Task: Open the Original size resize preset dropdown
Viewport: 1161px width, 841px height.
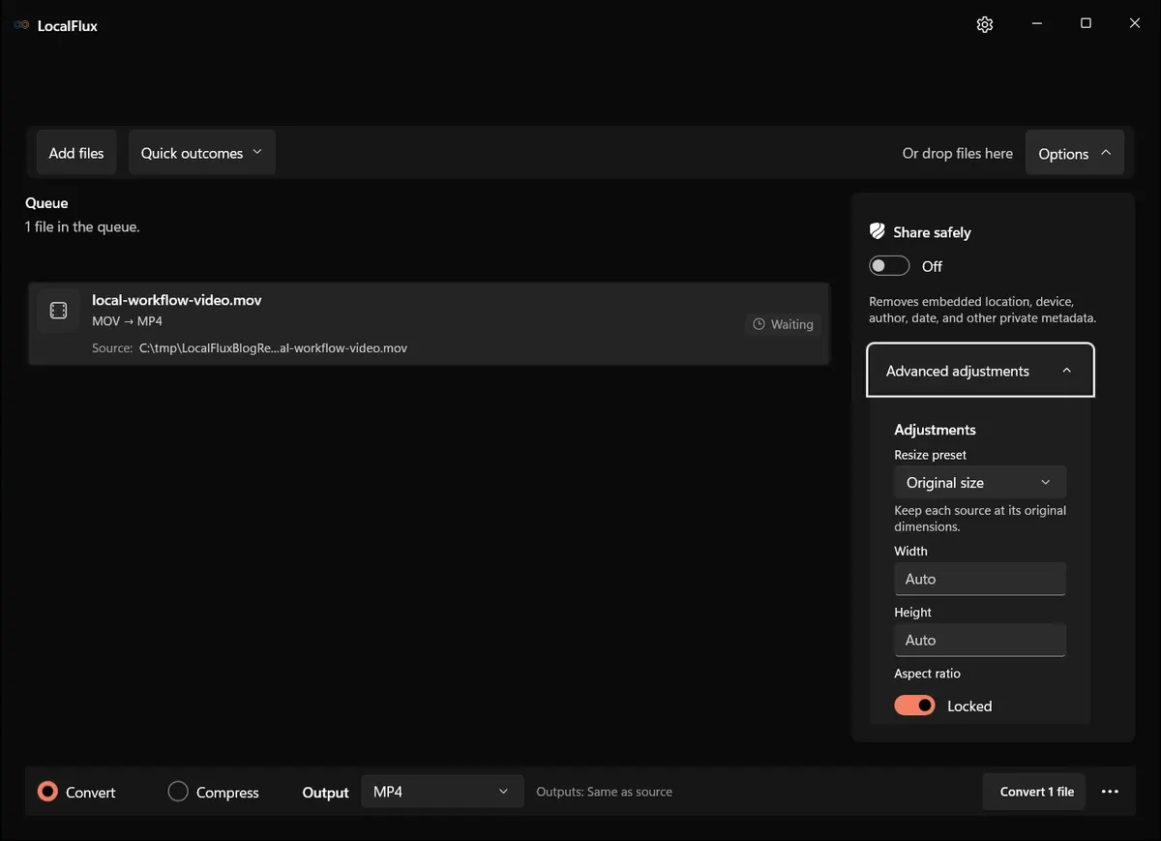Action: pos(980,482)
